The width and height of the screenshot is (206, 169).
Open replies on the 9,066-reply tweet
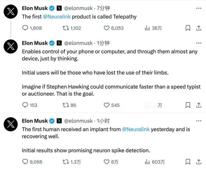click(x=25, y=162)
